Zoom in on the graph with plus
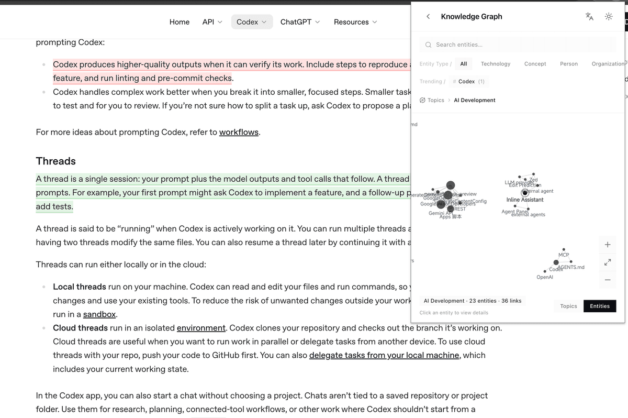The width and height of the screenshot is (628, 418). tap(608, 245)
